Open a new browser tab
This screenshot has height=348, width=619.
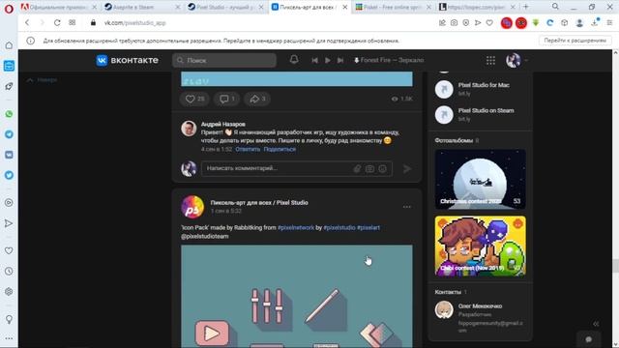pos(526,7)
